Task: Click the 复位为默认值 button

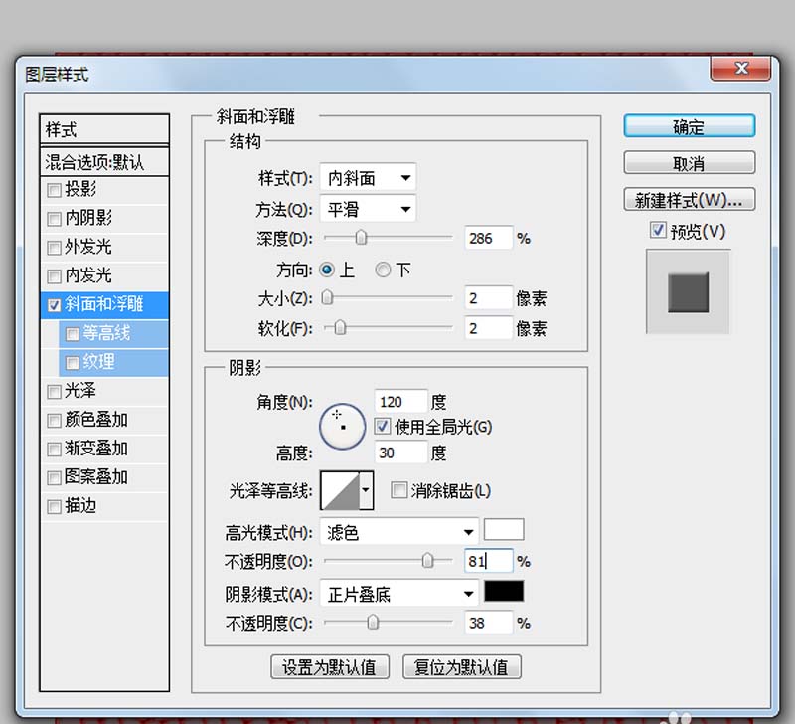Action: click(461, 667)
